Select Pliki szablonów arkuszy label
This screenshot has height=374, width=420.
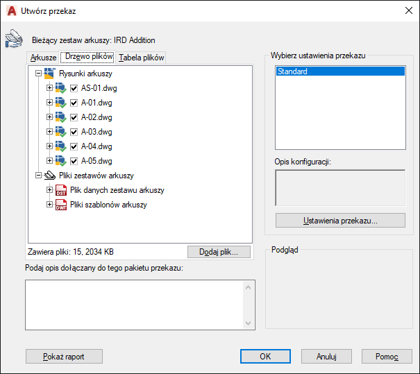[x=108, y=205]
